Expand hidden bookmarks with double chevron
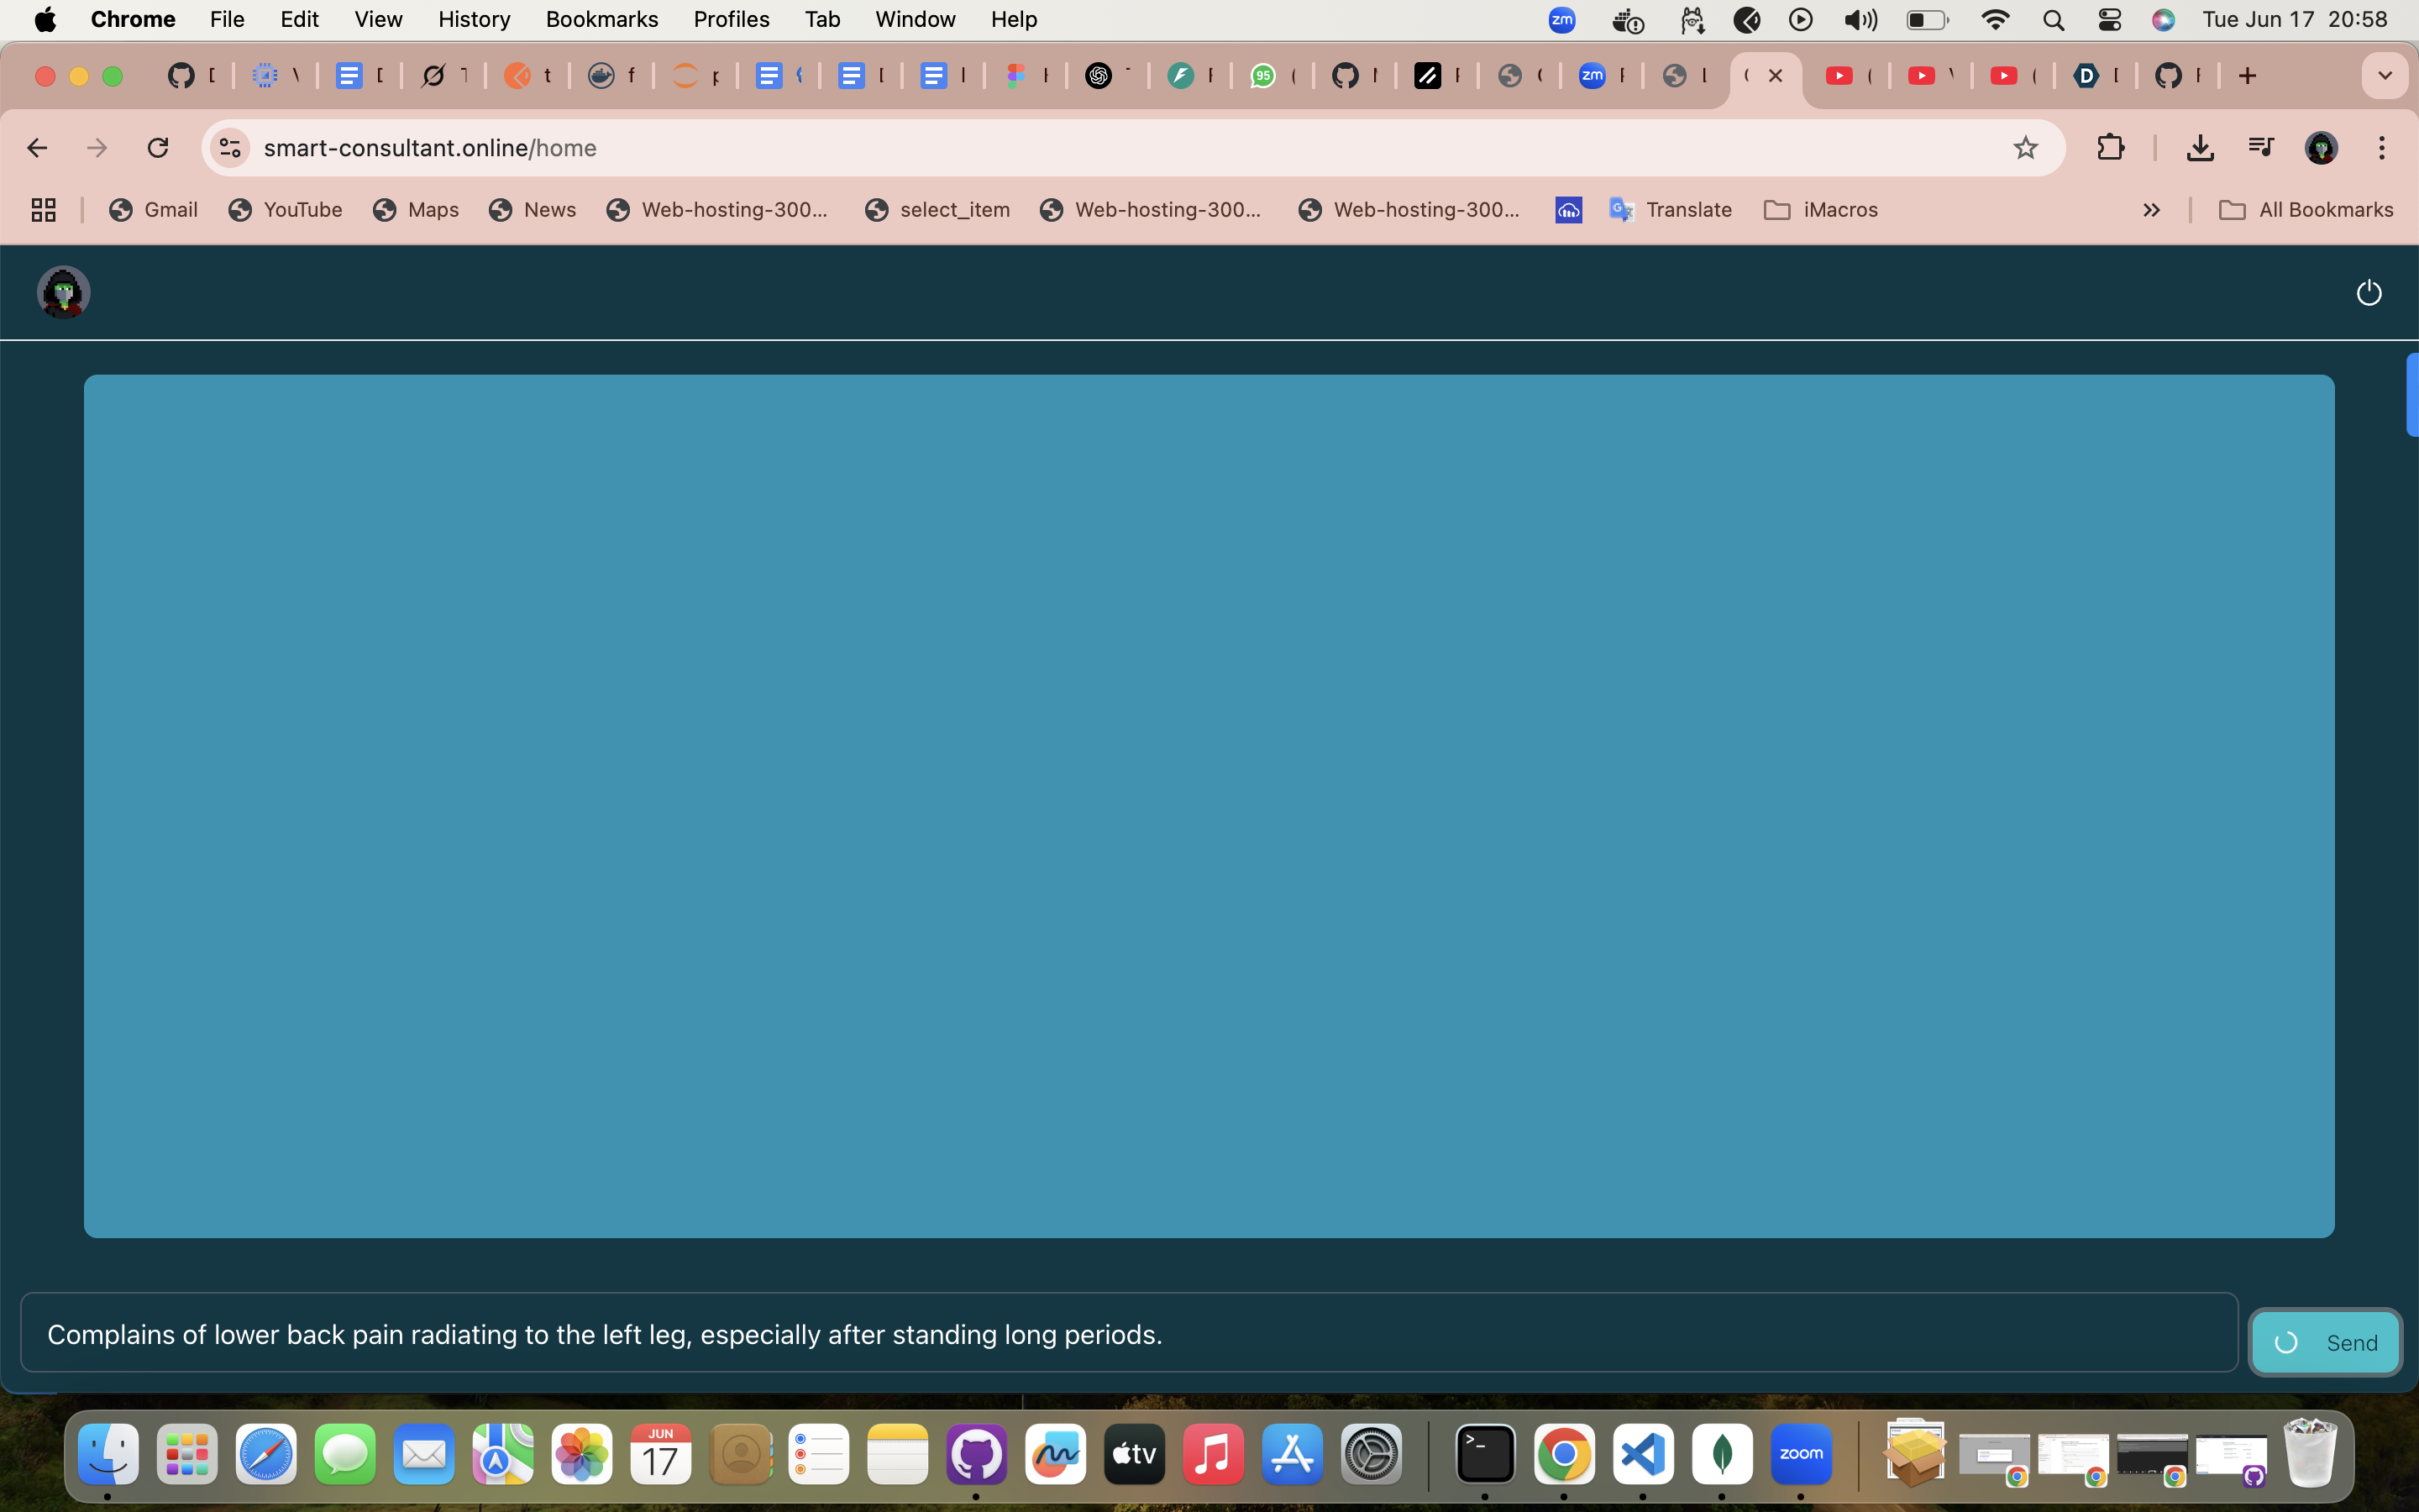This screenshot has height=1512, width=2419. [x=2151, y=210]
